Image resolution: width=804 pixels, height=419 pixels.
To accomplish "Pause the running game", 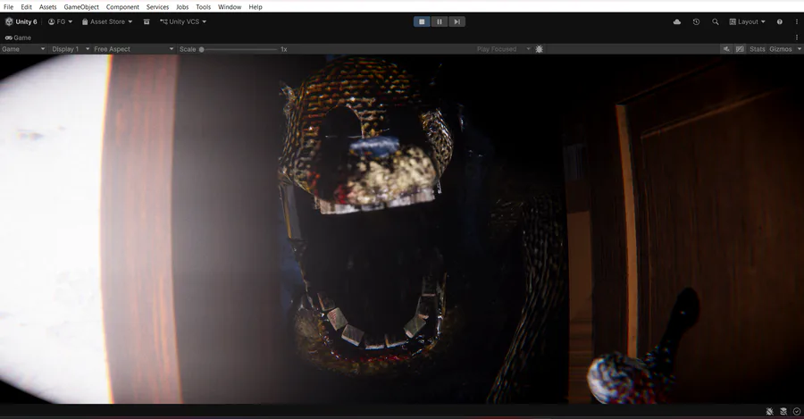I will click(440, 21).
